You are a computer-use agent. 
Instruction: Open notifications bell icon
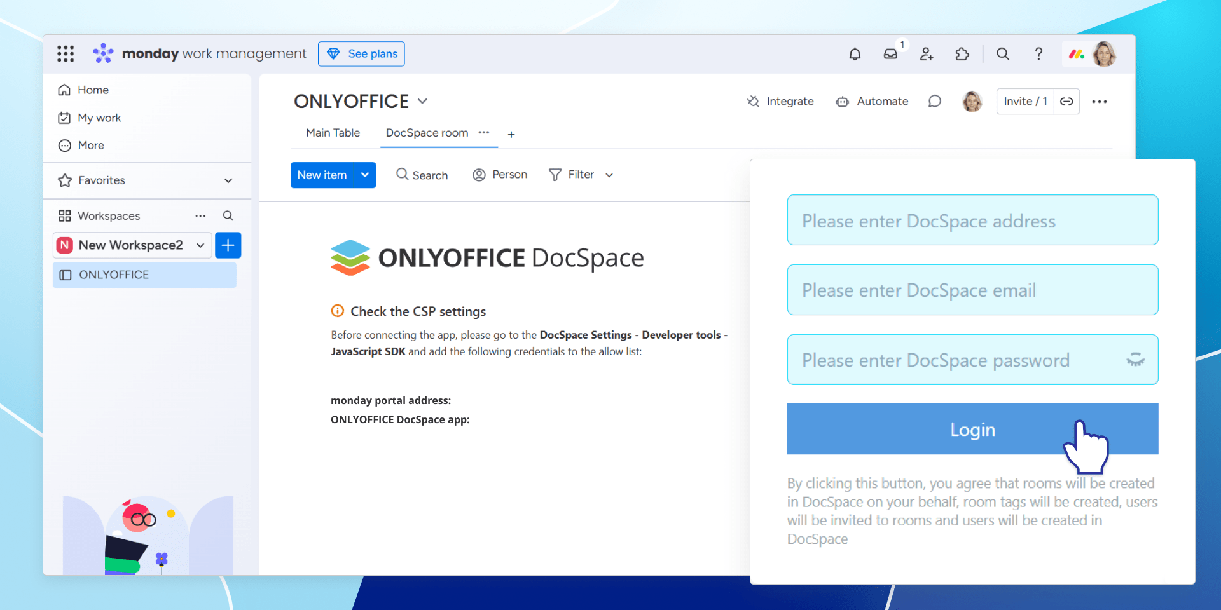[855, 54]
